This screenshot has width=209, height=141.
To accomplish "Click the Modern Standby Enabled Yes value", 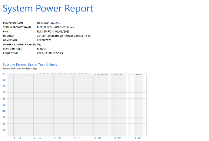I will click(x=39, y=44).
